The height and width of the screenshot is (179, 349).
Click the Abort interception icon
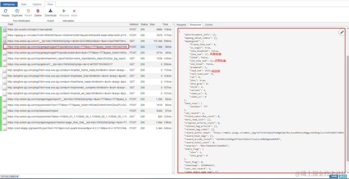click(74, 11)
